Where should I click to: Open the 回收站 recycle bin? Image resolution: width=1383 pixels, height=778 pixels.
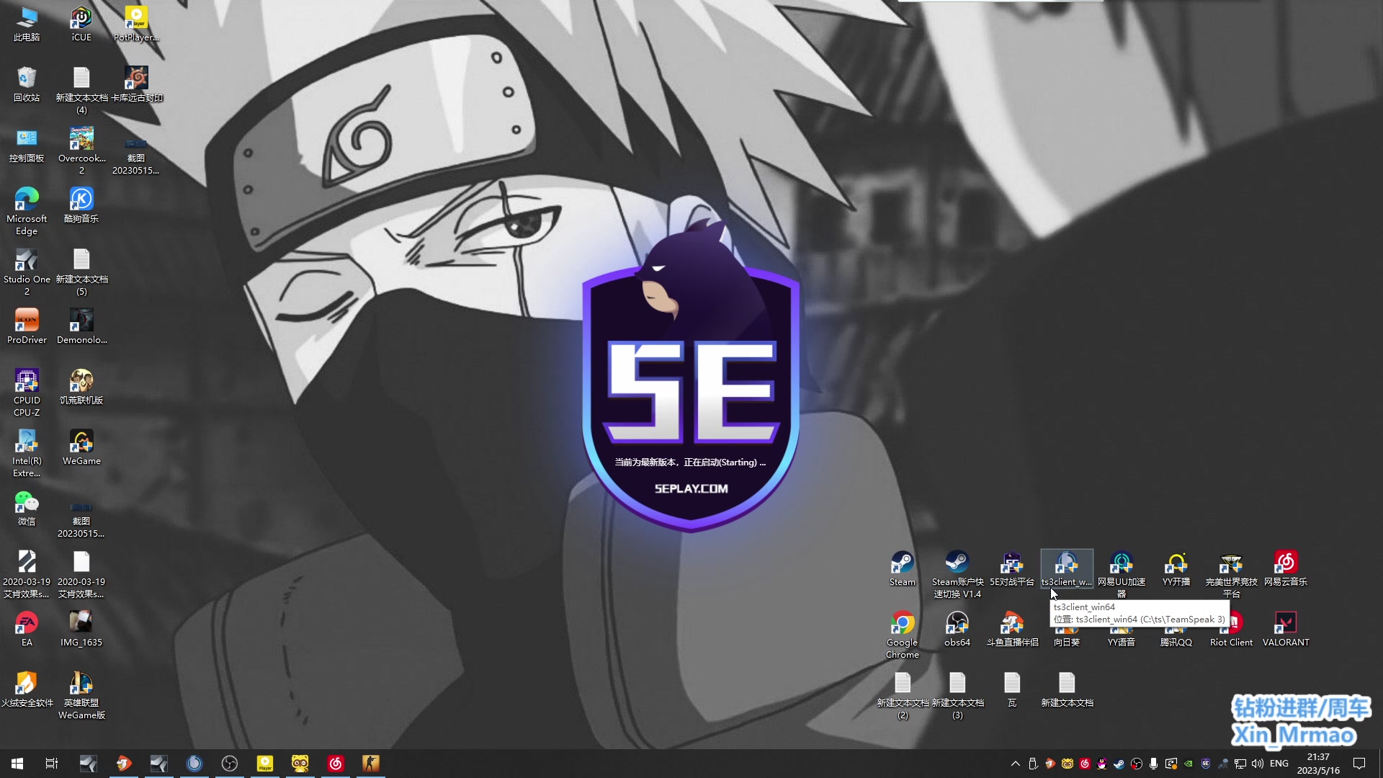tap(27, 84)
